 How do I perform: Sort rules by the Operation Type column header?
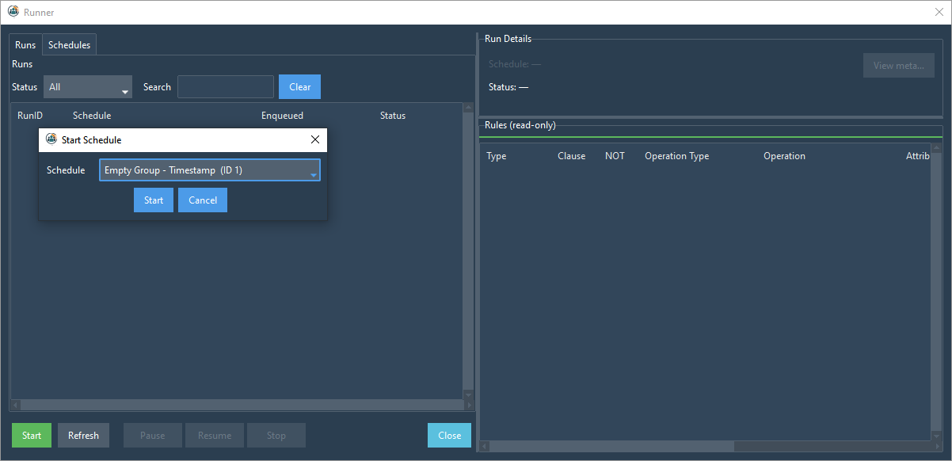point(676,155)
